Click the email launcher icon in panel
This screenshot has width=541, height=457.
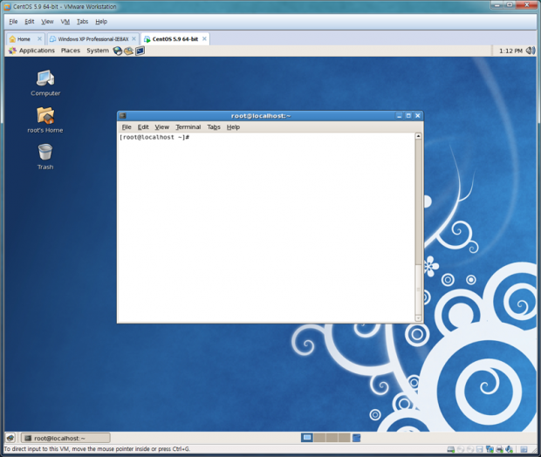click(128, 51)
